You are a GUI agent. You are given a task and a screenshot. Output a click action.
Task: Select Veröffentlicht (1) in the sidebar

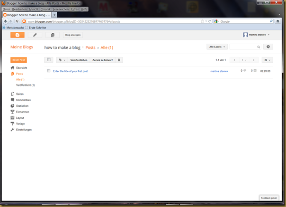[x=26, y=85]
